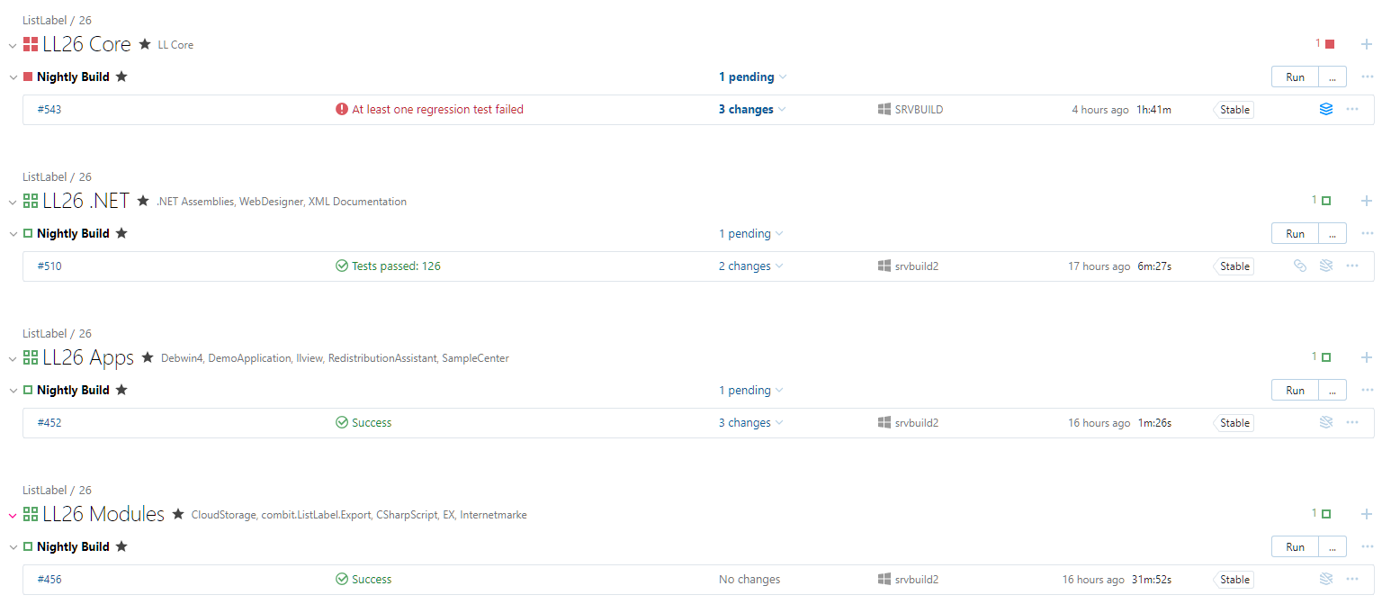Collapse the LL26 Apps project section
Image resolution: width=1391 pixels, height=604 pixels.
(x=13, y=358)
